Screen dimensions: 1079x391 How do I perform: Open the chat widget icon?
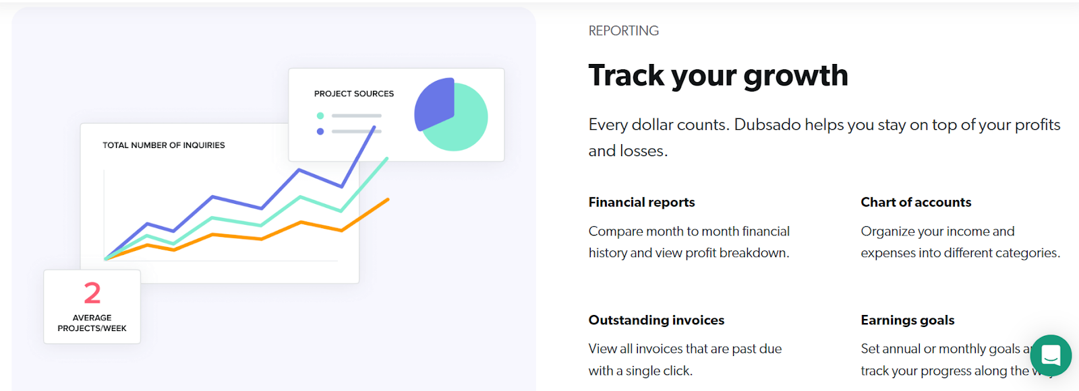point(1051,355)
